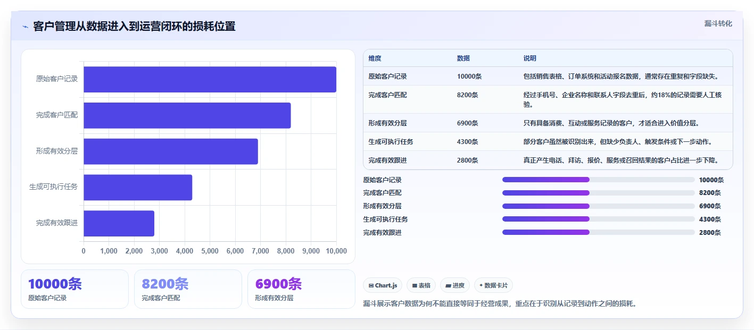Screen dimensions: 754x330
Task: Click the 完成客户匹配 progress bar
Action: tap(599, 193)
